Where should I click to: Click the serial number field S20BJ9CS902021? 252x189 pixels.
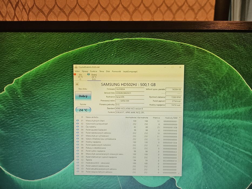coord(130,93)
